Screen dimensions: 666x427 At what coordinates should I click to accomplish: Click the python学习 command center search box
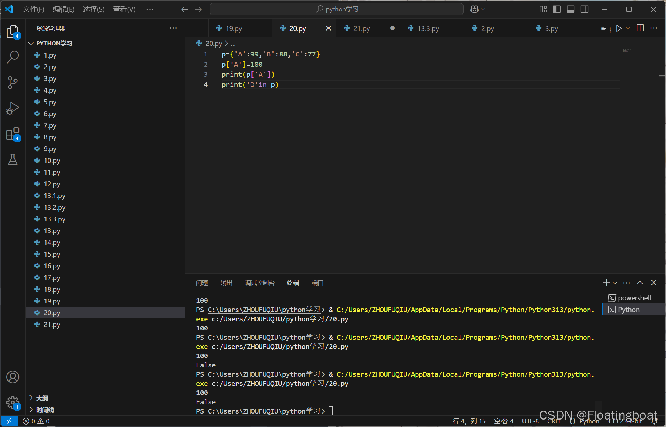pos(336,9)
